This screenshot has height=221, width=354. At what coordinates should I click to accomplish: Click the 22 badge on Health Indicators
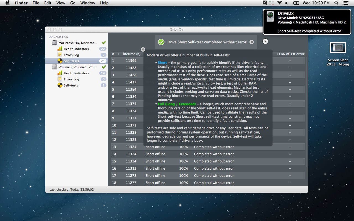103,49
